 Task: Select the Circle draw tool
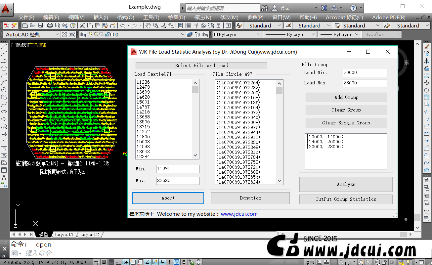click(4, 90)
